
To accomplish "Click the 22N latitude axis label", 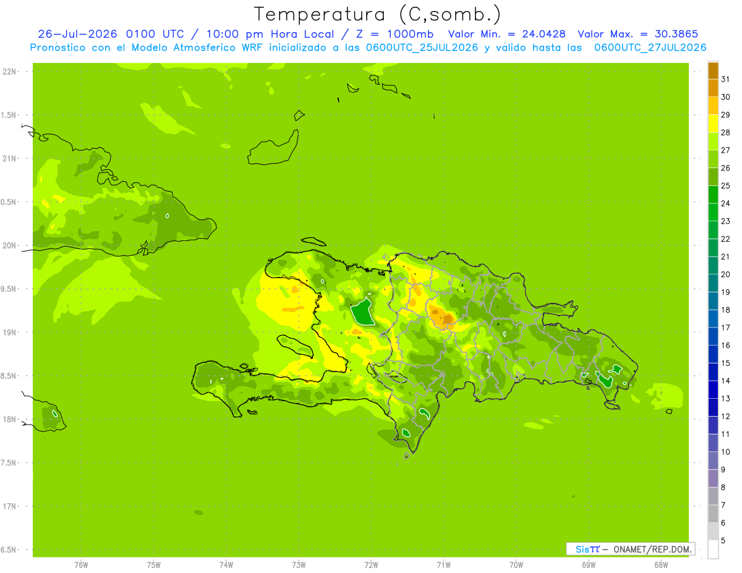I will (x=10, y=72).
